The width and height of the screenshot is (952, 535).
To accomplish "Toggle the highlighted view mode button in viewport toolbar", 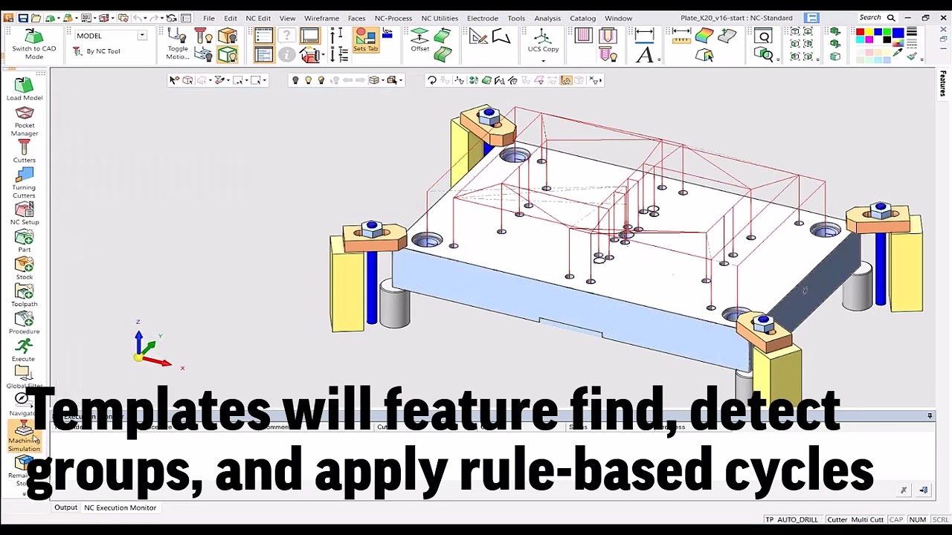I will point(566,80).
